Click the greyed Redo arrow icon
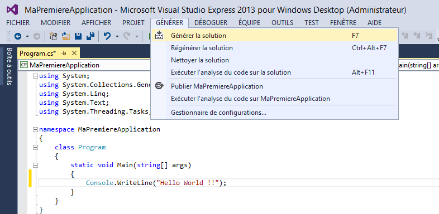Image resolution: width=439 pixels, height=214 pixels. pyautogui.click(x=127, y=36)
